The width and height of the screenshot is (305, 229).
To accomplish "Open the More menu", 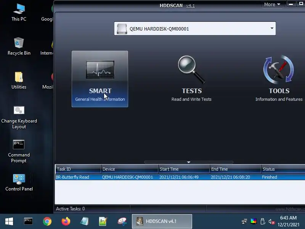I will tap(272, 4).
